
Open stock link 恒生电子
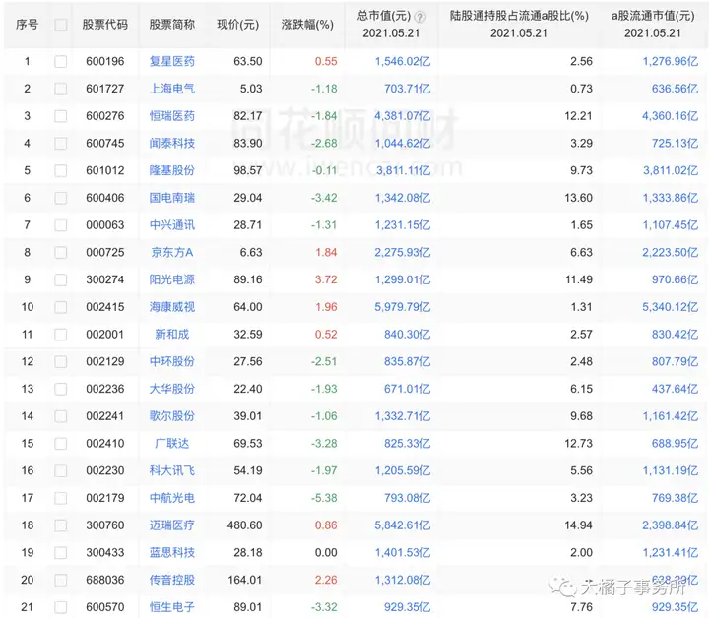[x=171, y=607]
